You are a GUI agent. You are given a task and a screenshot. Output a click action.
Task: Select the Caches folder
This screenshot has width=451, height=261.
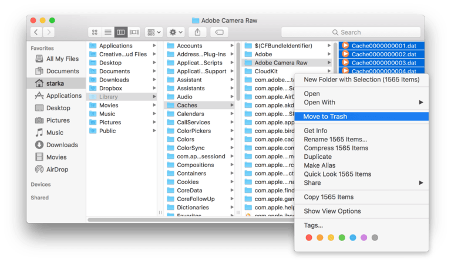(x=200, y=106)
